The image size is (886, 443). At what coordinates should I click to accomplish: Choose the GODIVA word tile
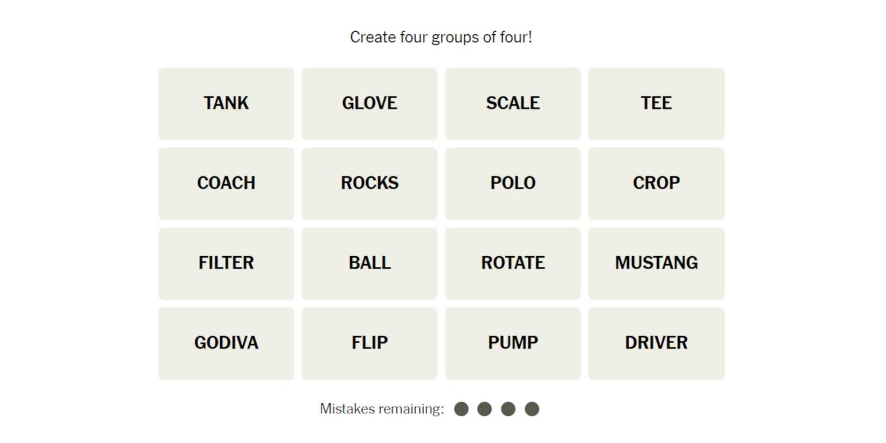tap(226, 344)
